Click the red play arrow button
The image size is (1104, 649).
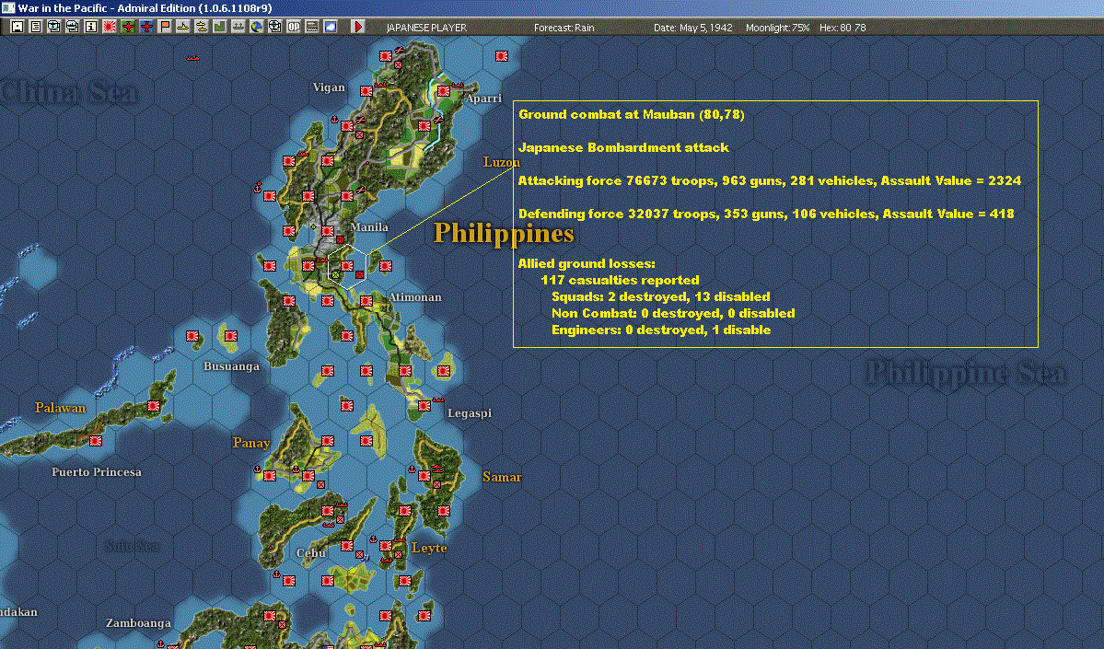(x=357, y=27)
